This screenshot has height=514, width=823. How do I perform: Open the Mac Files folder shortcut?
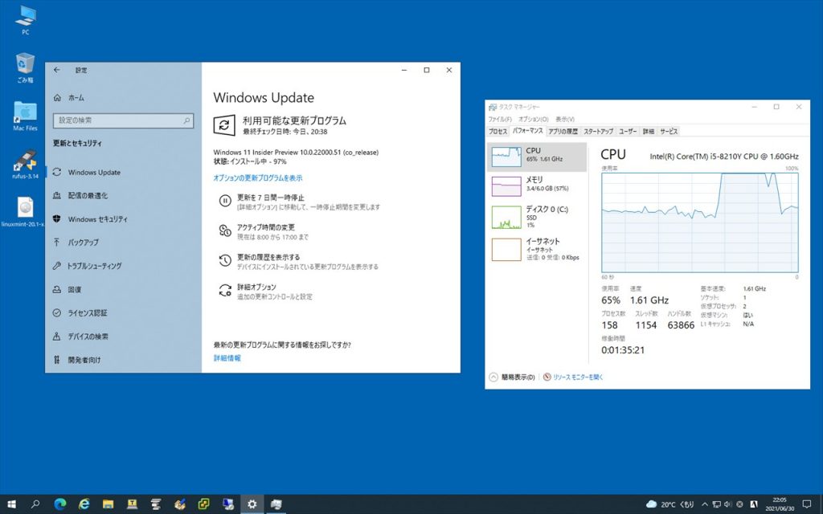pyautogui.click(x=25, y=116)
